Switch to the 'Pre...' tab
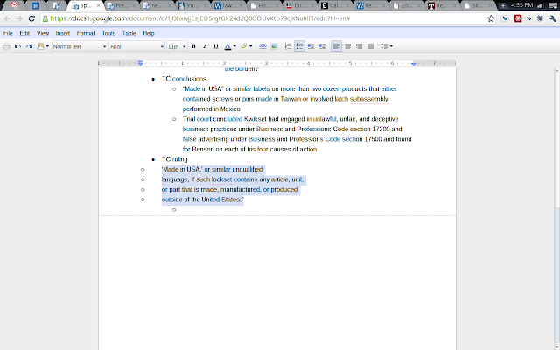560x350 pixels. pyautogui.click(x=122, y=5)
